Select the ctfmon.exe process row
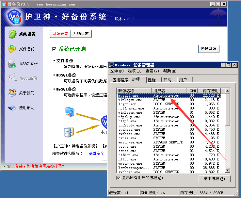The image size is (241, 198). pos(169,155)
